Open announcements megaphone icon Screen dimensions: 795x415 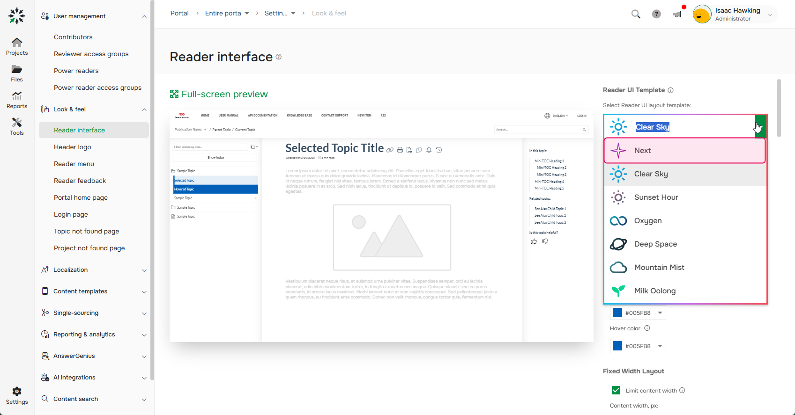(677, 14)
